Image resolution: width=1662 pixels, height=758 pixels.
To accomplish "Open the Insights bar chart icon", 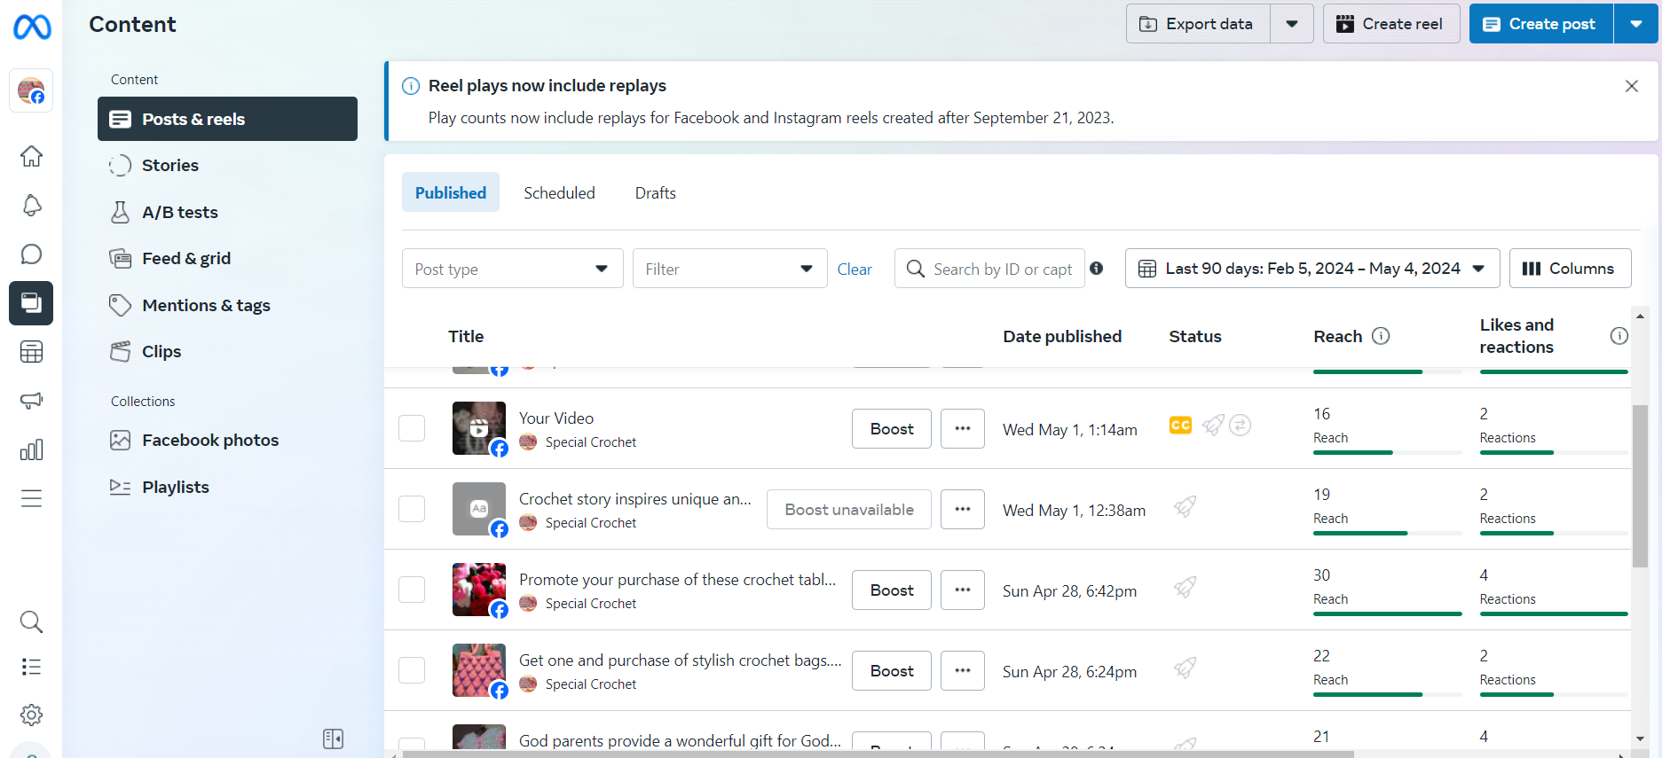I will point(31,449).
